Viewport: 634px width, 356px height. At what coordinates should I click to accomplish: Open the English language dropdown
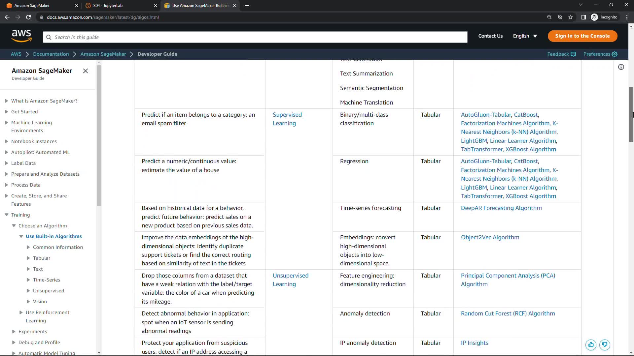tap(525, 36)
